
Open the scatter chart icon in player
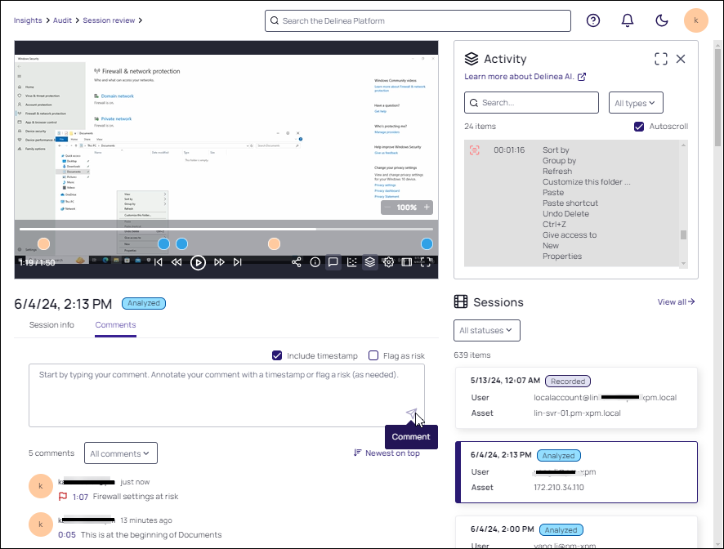[x=352, y=262]
